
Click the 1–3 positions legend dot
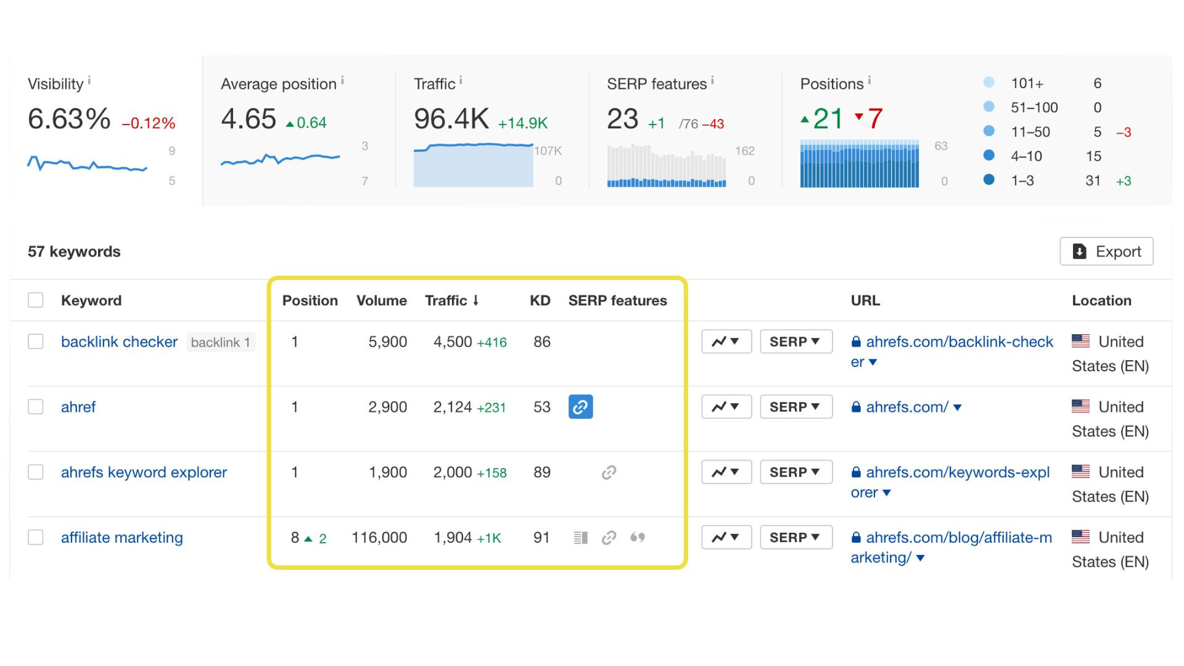click(989, 179)
